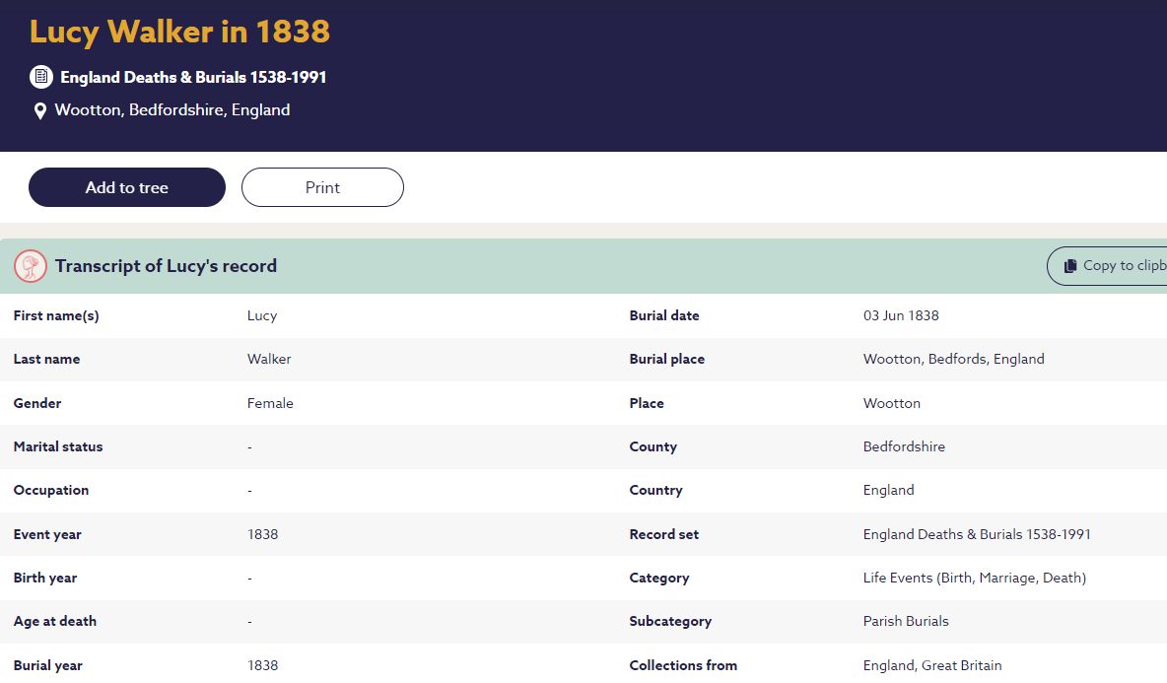Viewport: 1167px width, 683px height.
Task: Click the location pin icon
Action: (x=40, y=111)
